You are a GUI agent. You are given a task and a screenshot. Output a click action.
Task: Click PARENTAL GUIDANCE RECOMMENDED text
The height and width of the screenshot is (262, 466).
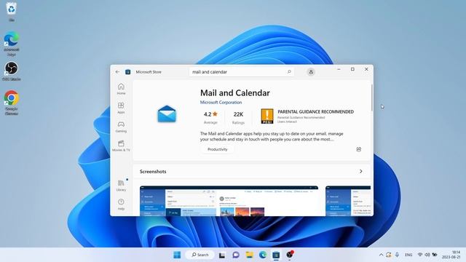coord(315,111)
